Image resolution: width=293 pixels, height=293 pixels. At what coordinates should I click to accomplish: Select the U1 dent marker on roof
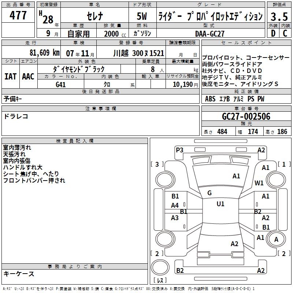(x=220, y=204)
